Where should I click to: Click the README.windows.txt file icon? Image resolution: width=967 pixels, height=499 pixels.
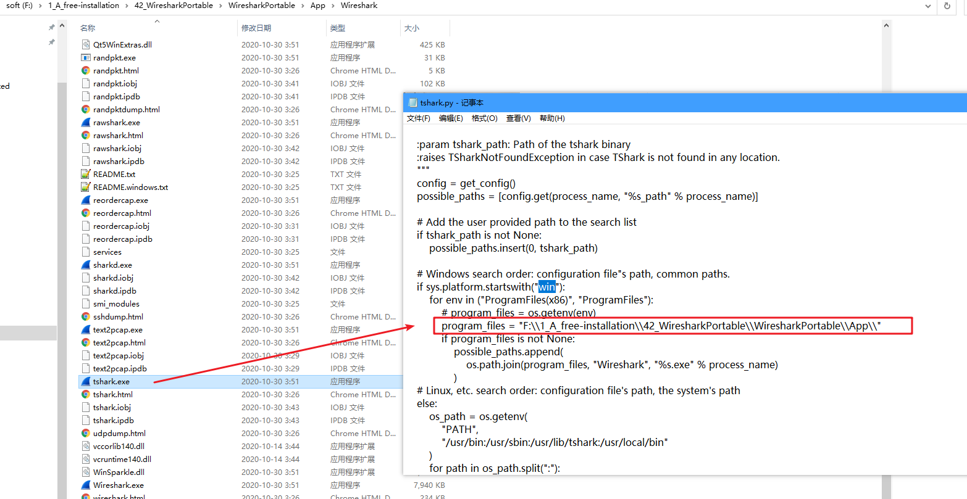pos(86,187)
